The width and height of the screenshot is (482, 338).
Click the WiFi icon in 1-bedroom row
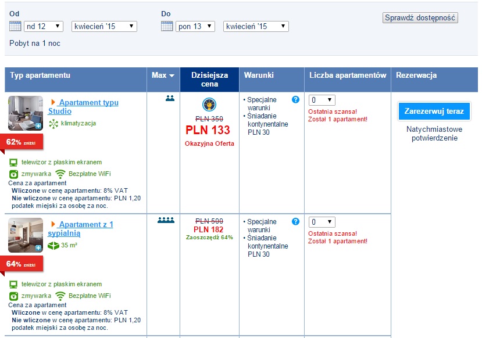[60, 296]
